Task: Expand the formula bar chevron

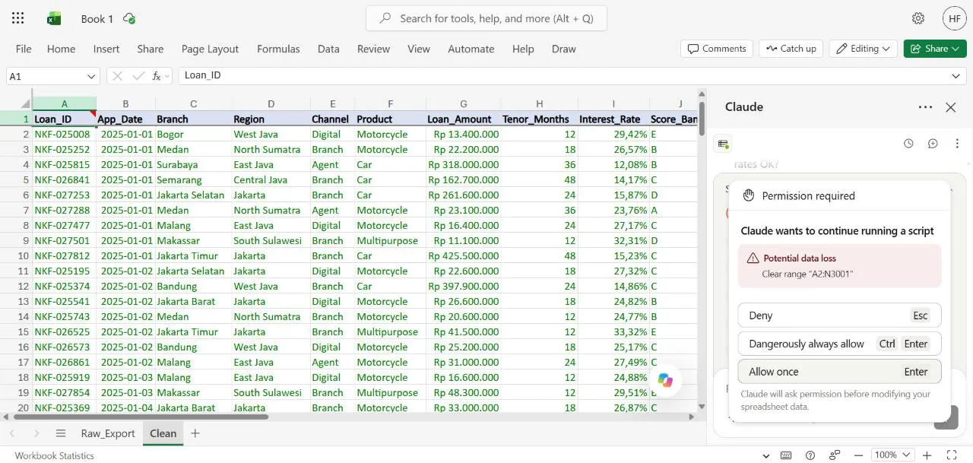Action: 956,76
